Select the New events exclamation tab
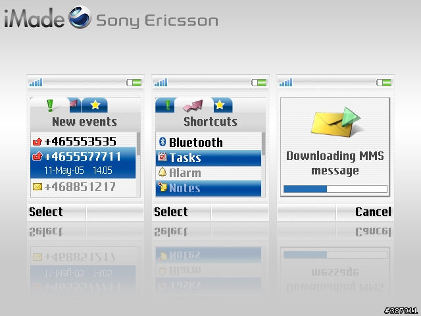Viewport: 421px width, 316px height. [50, 105]
